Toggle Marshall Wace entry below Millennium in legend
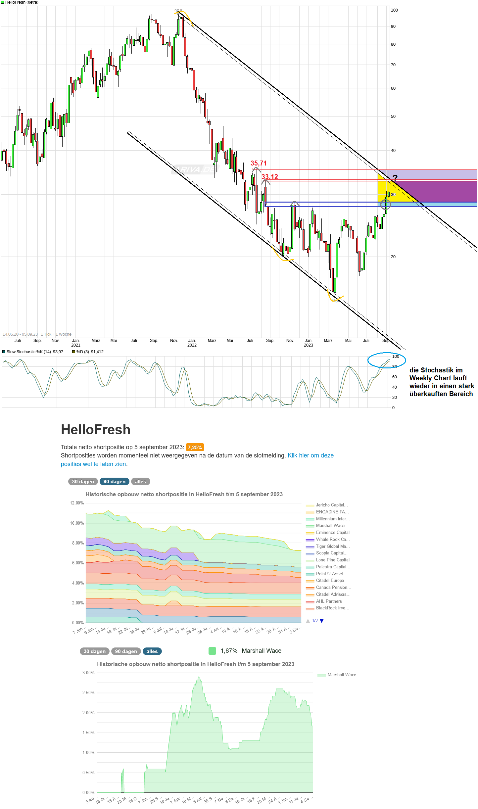Image resolution: width=478 pixels, height=809 pixels. [x=325, y=526]
